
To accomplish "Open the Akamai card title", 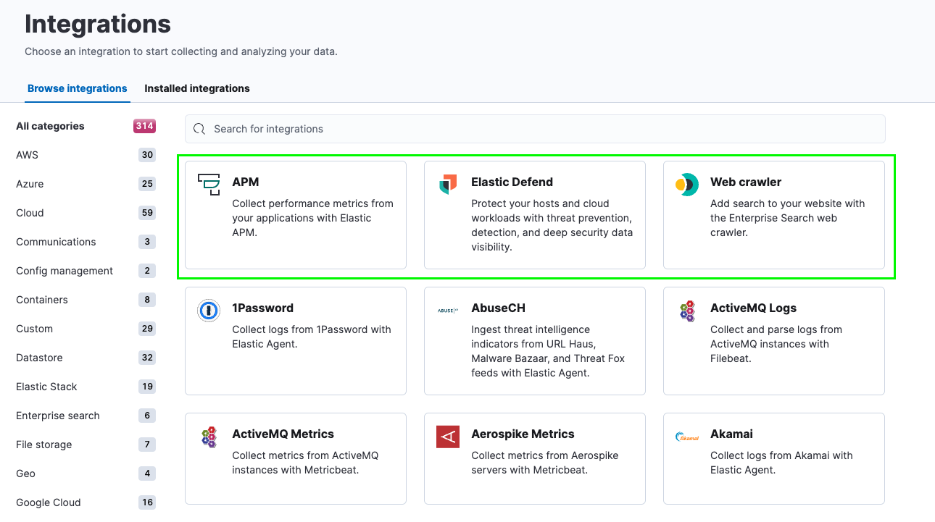I will [731, 434].
